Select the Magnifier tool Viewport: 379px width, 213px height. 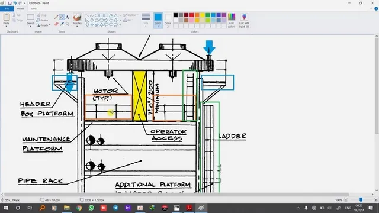pyautogui.click(x=68, y=24)
